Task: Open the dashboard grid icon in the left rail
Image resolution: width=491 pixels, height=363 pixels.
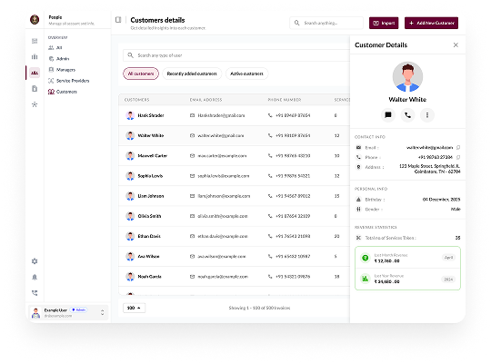Action: click(35, 41)
